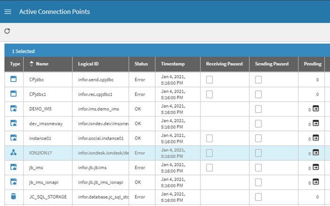
Task: Open the hamburger navigation menu
Action: coord(8,12)
